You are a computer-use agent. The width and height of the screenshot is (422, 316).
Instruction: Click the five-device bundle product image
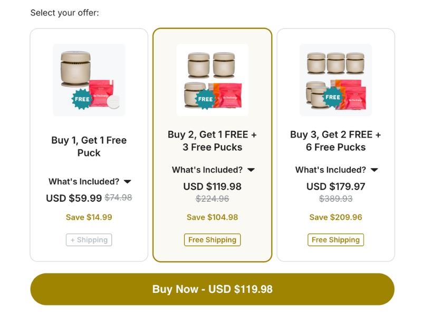(x=335, y=80)
